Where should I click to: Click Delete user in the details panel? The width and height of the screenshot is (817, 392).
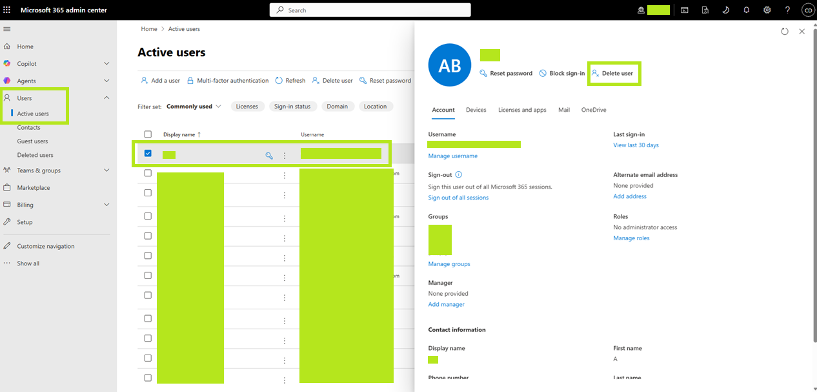(x=612, y=74)
